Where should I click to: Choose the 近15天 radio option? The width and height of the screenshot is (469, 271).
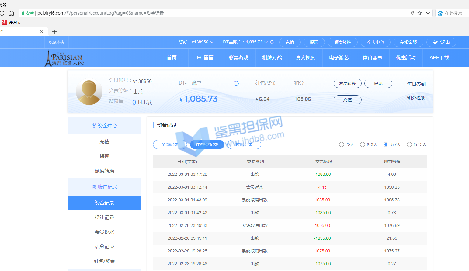coord(409,144)
